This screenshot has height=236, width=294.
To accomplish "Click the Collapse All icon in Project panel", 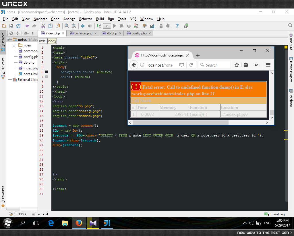I will tap(17, 33).
